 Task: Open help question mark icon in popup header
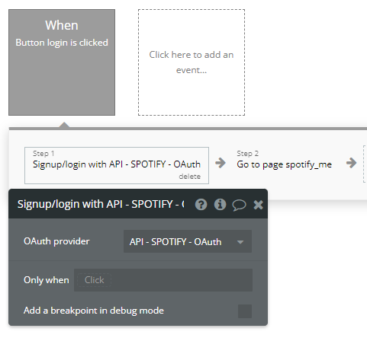(201, 205)
